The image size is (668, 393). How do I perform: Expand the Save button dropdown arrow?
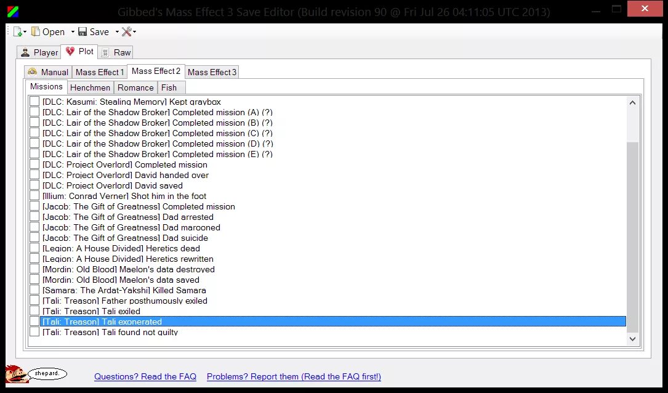(117, 32)
